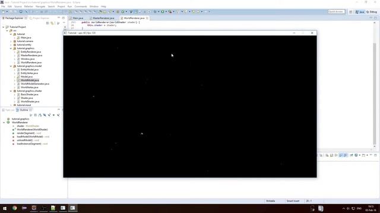The height and width of the screenshot is (213, 380).
Task: Collapse the tutorial.graphics.model package
Action: (x=11, y=66)
